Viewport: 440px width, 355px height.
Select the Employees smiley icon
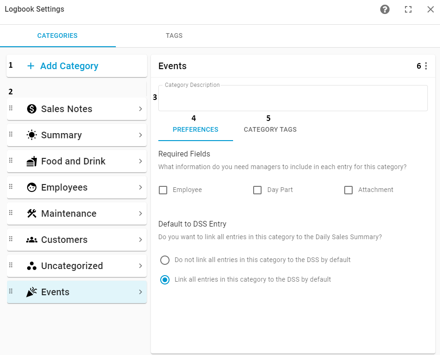tap(31, 187)
